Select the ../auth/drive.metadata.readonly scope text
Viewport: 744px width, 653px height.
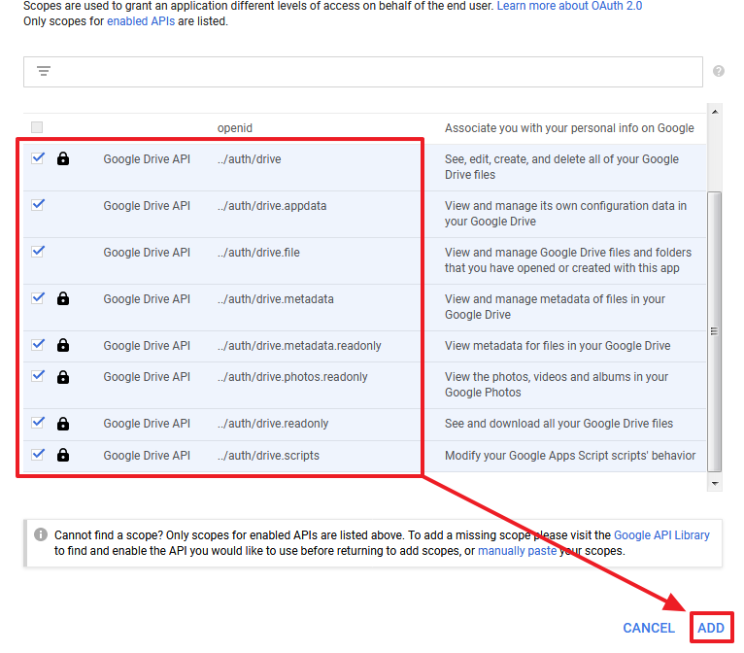(299, 346)
